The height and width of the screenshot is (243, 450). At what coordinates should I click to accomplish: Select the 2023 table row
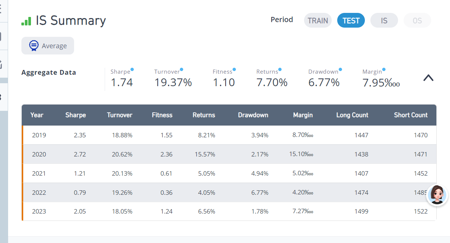229,211
